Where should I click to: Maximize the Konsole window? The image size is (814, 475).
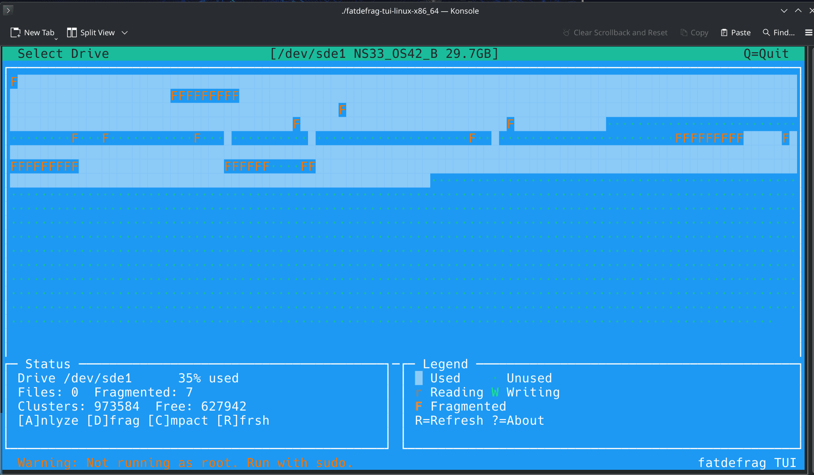click(x=798, y=10)
